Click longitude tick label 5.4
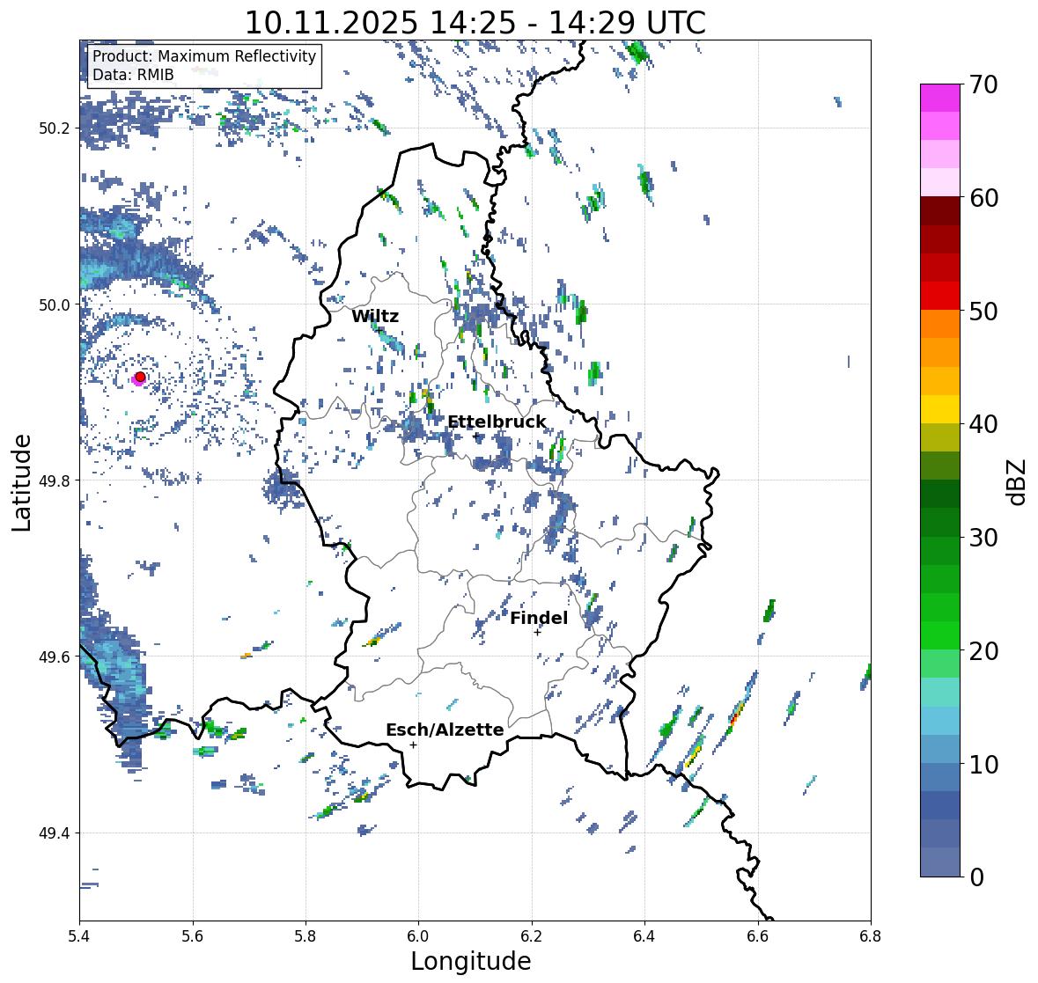 coord(79,935)
